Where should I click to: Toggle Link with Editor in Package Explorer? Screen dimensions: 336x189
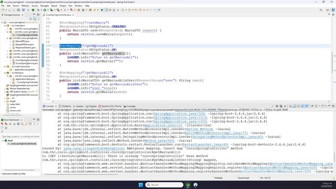pyautogui.click(x=35, y=19)
